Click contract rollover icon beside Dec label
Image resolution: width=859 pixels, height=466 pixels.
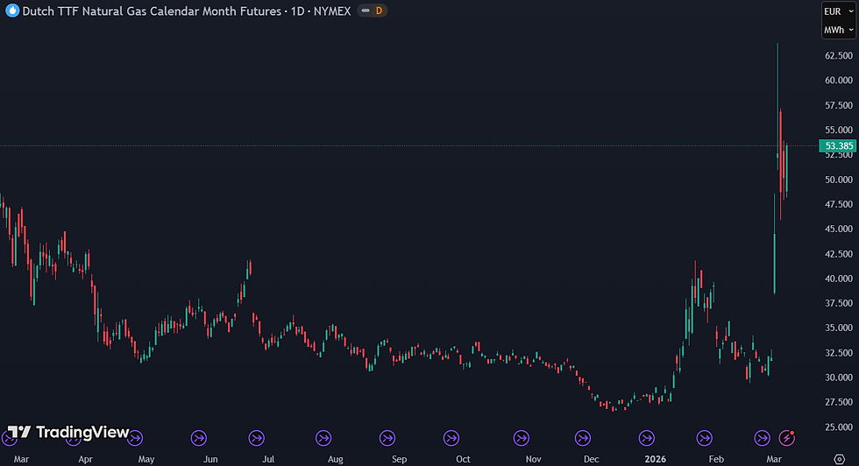[x=583, y=438]
